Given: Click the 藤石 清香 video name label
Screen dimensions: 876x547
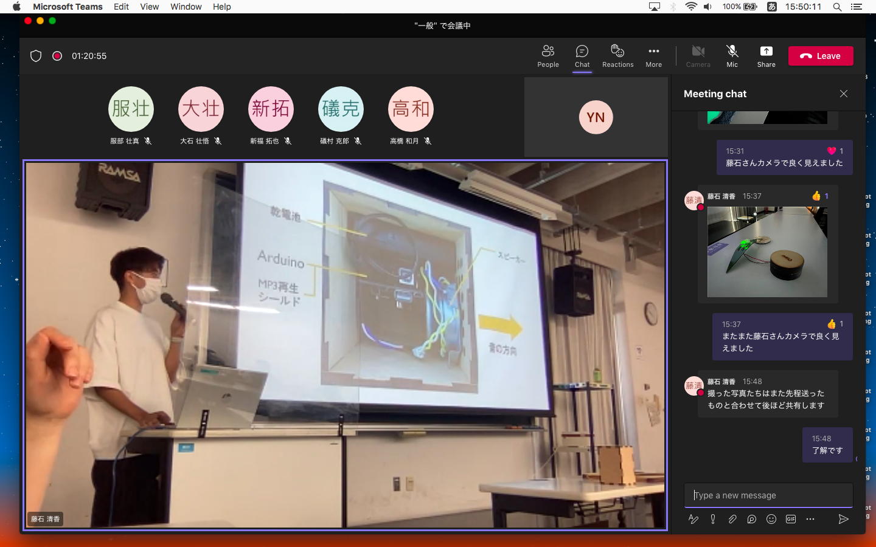Looking at the screenshot, I should click(x=46, y=519).
